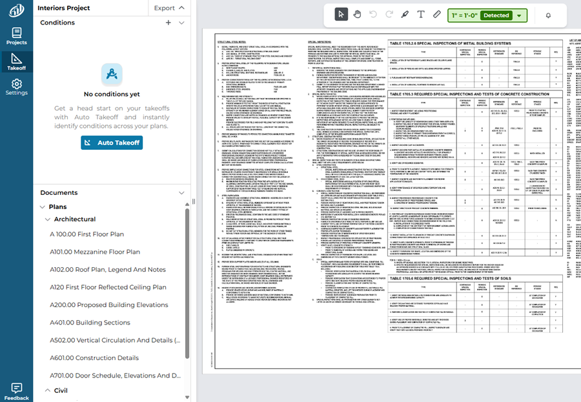Open the Settings gear

point(16,87)
